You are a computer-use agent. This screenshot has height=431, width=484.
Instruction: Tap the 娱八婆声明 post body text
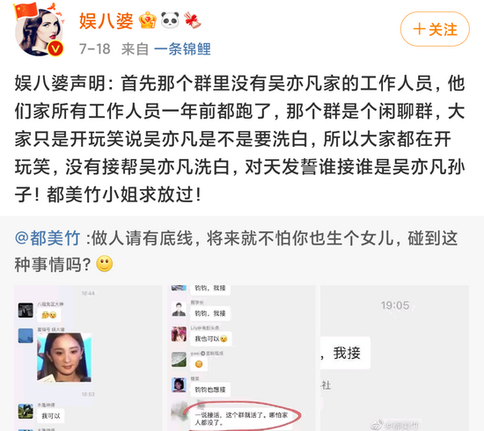(239, 139)
